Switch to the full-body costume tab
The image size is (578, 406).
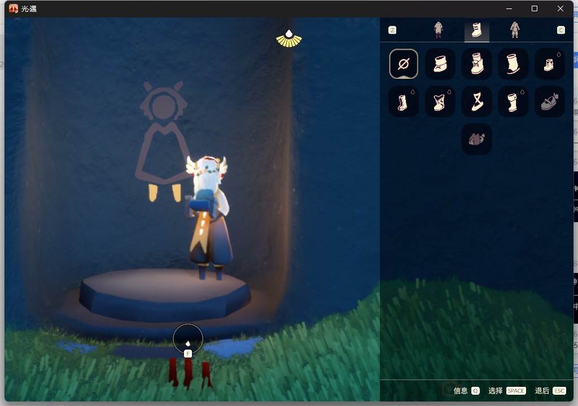pyautogui.click(x=515, y=30)
